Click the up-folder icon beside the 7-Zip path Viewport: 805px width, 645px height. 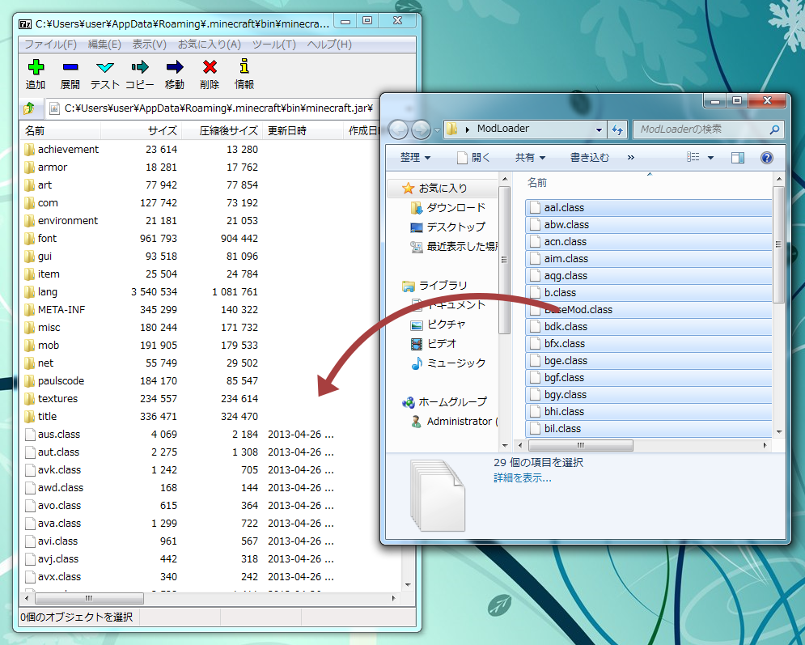(x=29, y=108)
